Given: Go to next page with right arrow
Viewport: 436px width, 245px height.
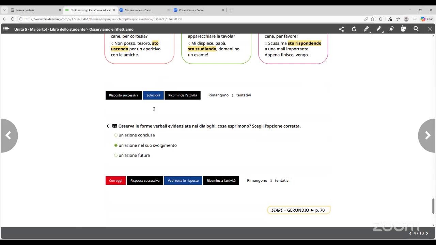Looking at the screenshot, I should 427,135.
